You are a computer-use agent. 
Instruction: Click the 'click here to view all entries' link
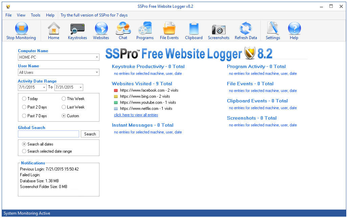pos(136,115)
